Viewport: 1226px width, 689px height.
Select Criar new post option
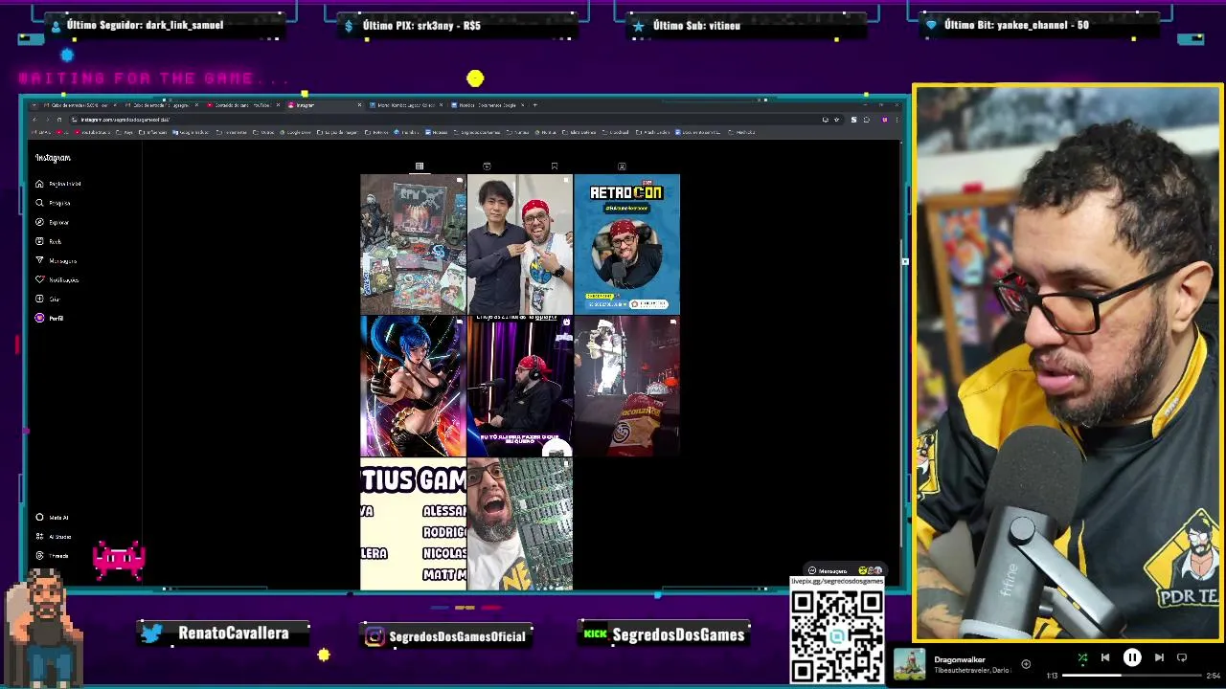[48, 299]
